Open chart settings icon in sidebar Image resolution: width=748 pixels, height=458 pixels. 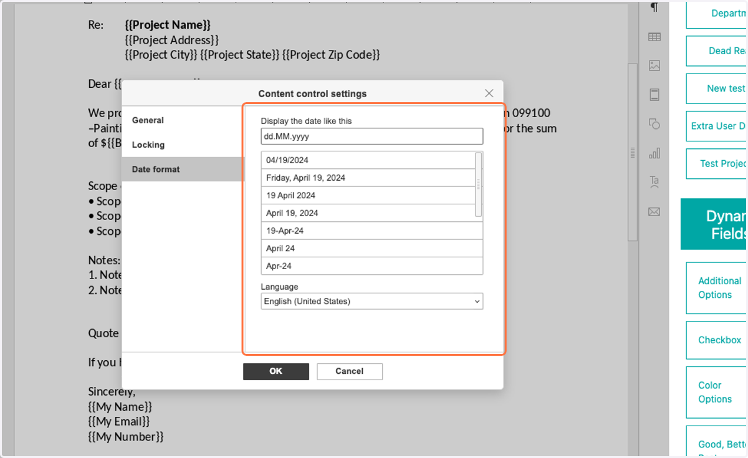[654, 153]
